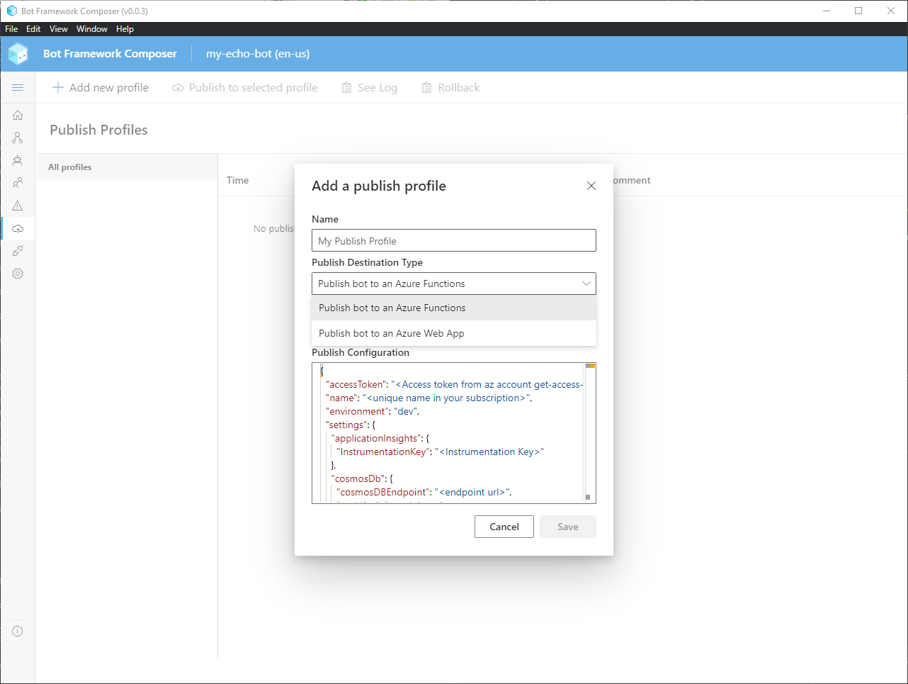Select the Publish cloud icon in sidebar
908x684 pixels.
click(18, 228)
